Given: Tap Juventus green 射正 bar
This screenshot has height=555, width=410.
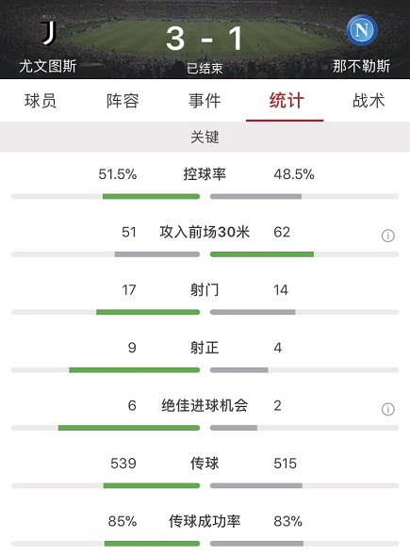Looking at the screenshot, I should 135,370.
